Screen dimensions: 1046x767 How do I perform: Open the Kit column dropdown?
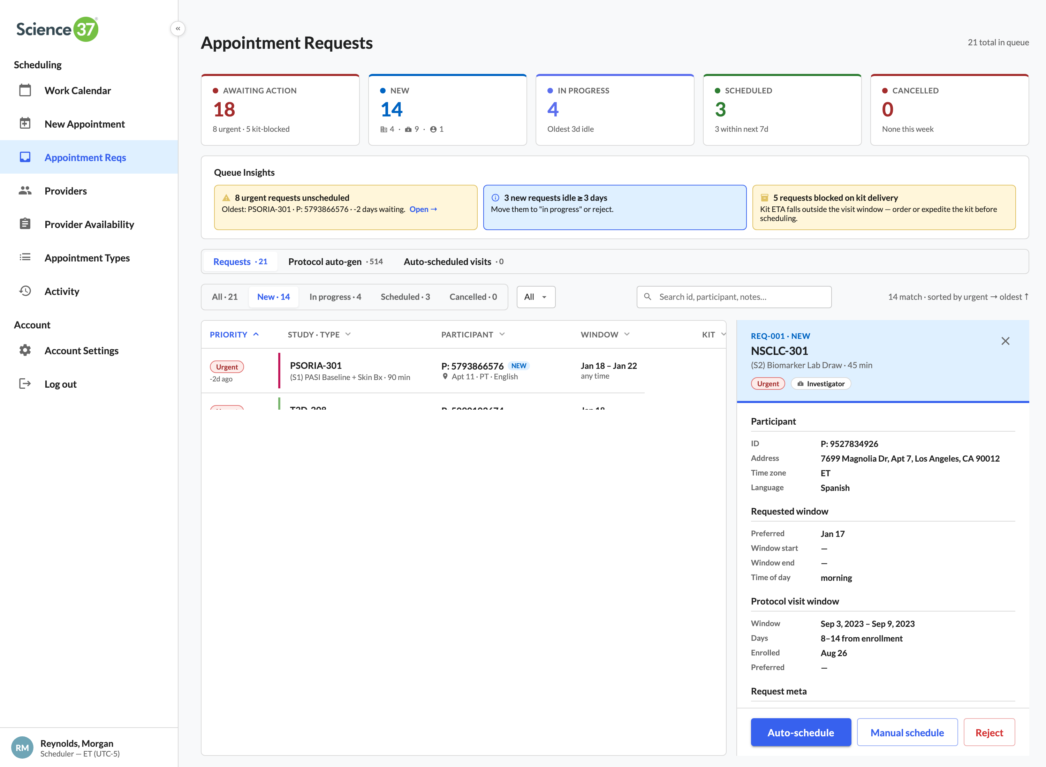point(723,334)
